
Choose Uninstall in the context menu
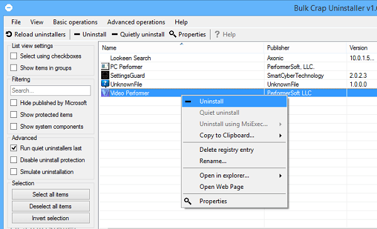tap(234, 101)
